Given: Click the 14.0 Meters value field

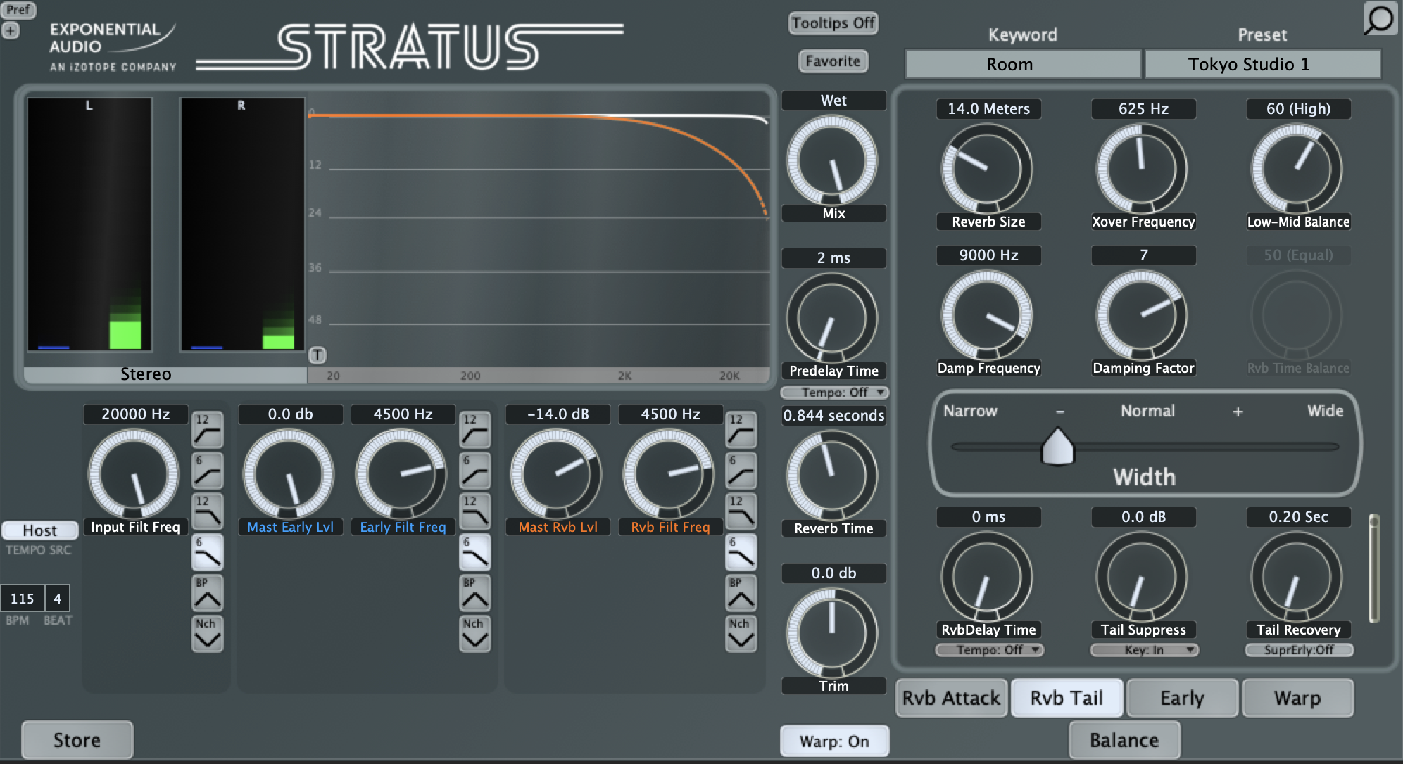Looking at the screenshot, I should point(988,109).
